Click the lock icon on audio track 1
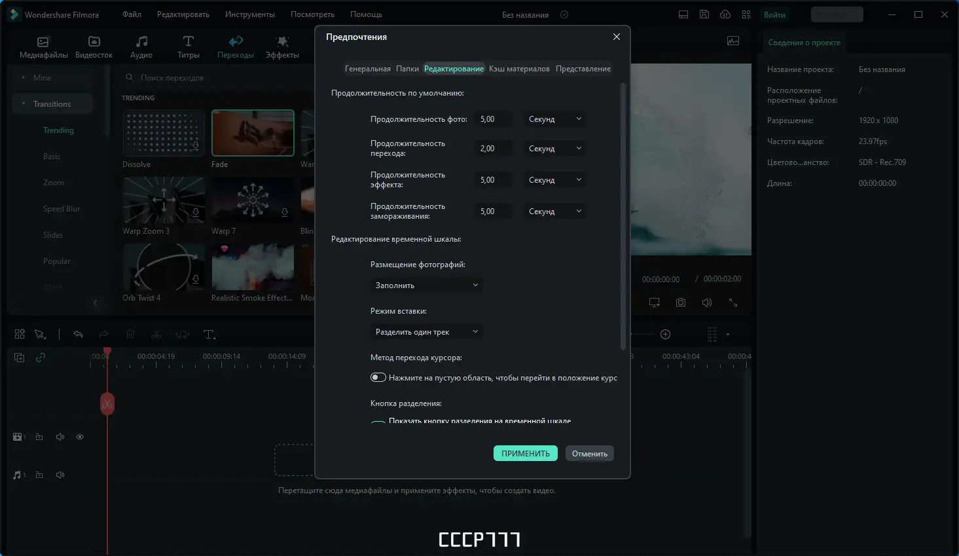 (39, 475)
